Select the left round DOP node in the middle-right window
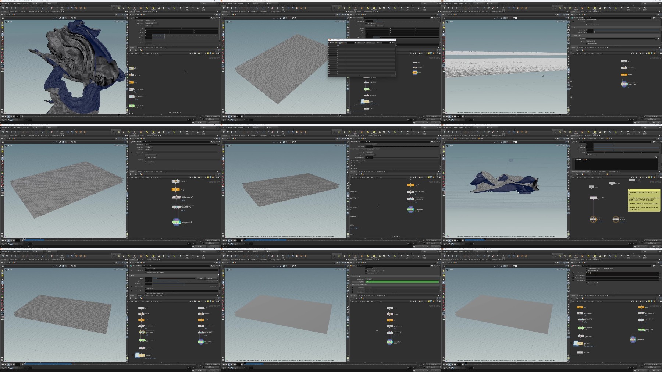This screenshot has width=662, height=372. [593, 219]
